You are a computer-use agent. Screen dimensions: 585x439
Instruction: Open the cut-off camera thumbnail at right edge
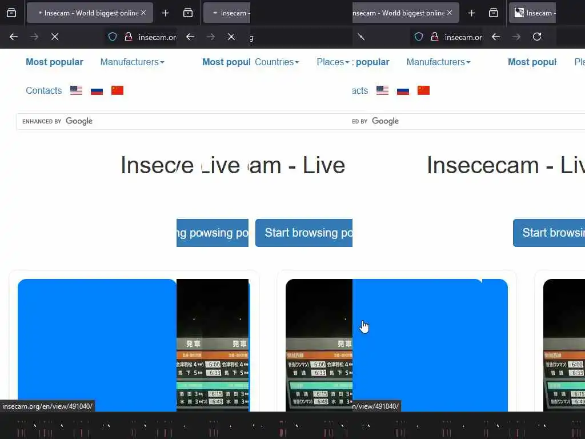(x=564, y=345)
